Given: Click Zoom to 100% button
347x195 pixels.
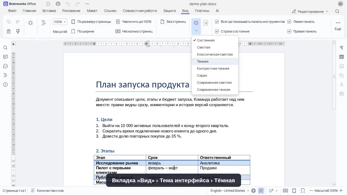Looking at the screenshot, I should point(134,22).
